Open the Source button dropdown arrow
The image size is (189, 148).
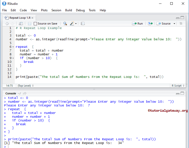[173, 24]
